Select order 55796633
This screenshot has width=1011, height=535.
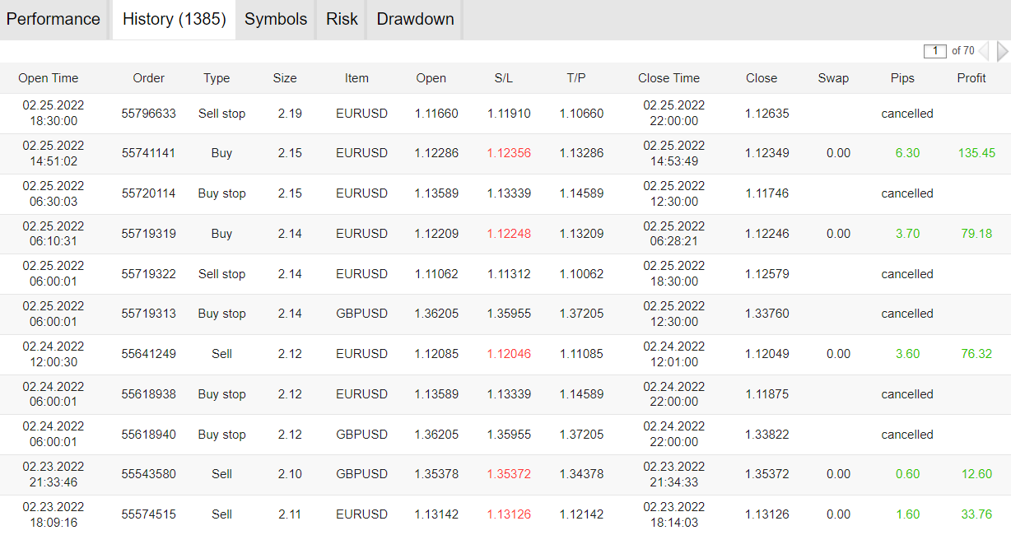coord(149,113)
